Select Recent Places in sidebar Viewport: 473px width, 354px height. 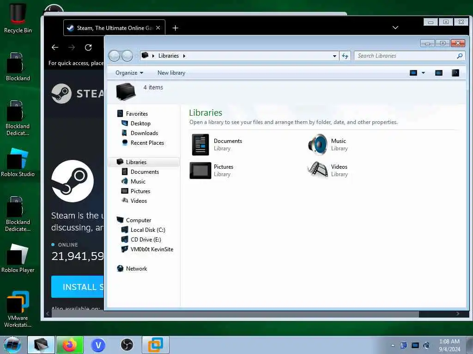(147, 143)
